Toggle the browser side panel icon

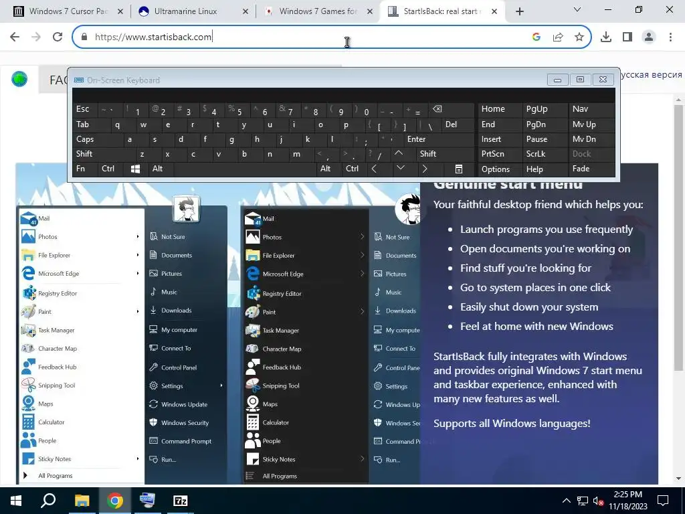tap(627, 37)
